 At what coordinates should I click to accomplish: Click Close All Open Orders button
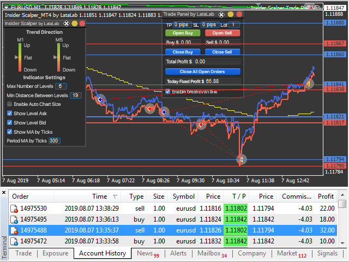point(202,72)
